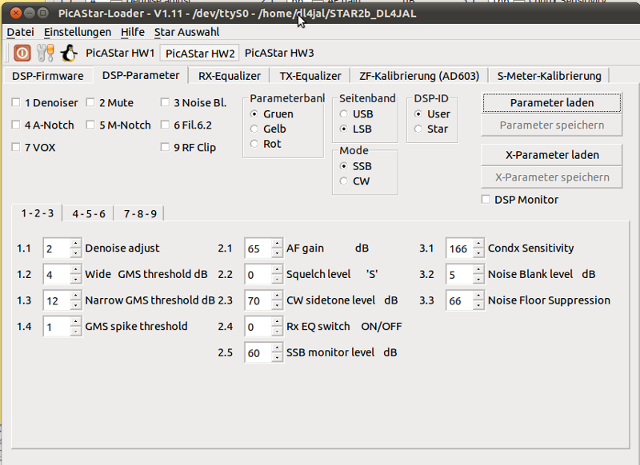Close the PicAStar-Loader window
This screenshot has height=465, width=640.
click(x=16, y=13)
